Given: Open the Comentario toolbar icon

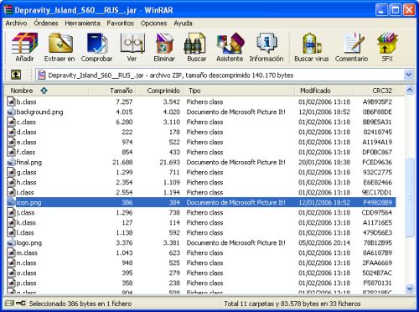Looking at the screenshot, I should (354, 44).
